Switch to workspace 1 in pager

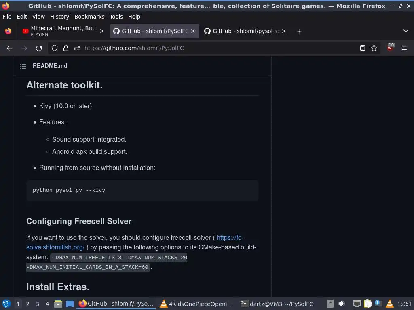tap(18, 304)
